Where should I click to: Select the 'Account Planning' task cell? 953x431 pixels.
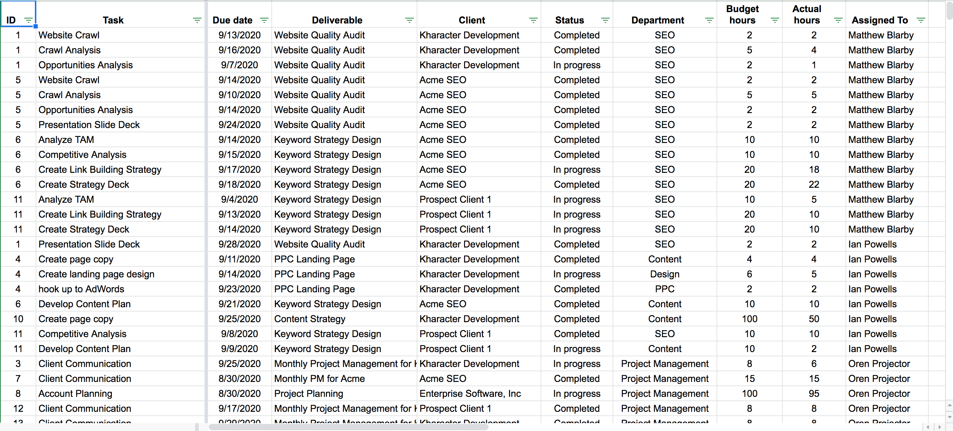pyautogui.click(x=120, y=394)
